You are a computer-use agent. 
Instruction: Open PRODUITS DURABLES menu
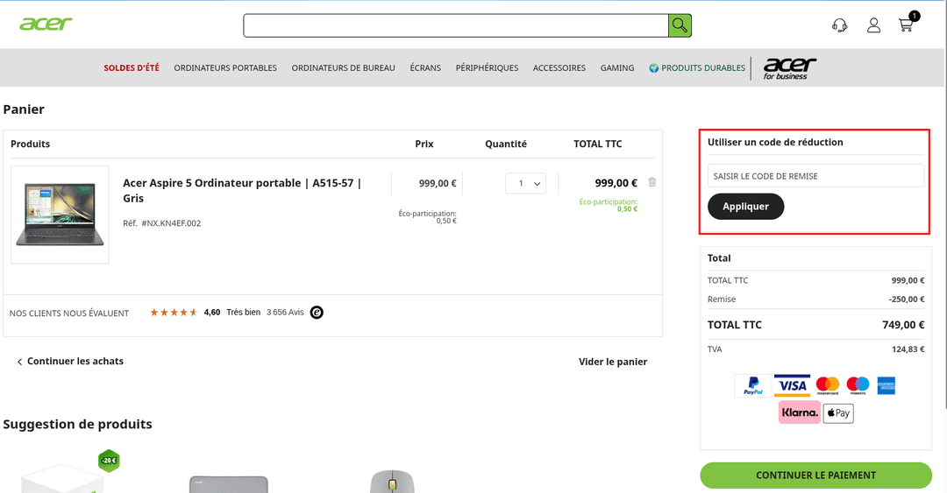tap(698, 68)
